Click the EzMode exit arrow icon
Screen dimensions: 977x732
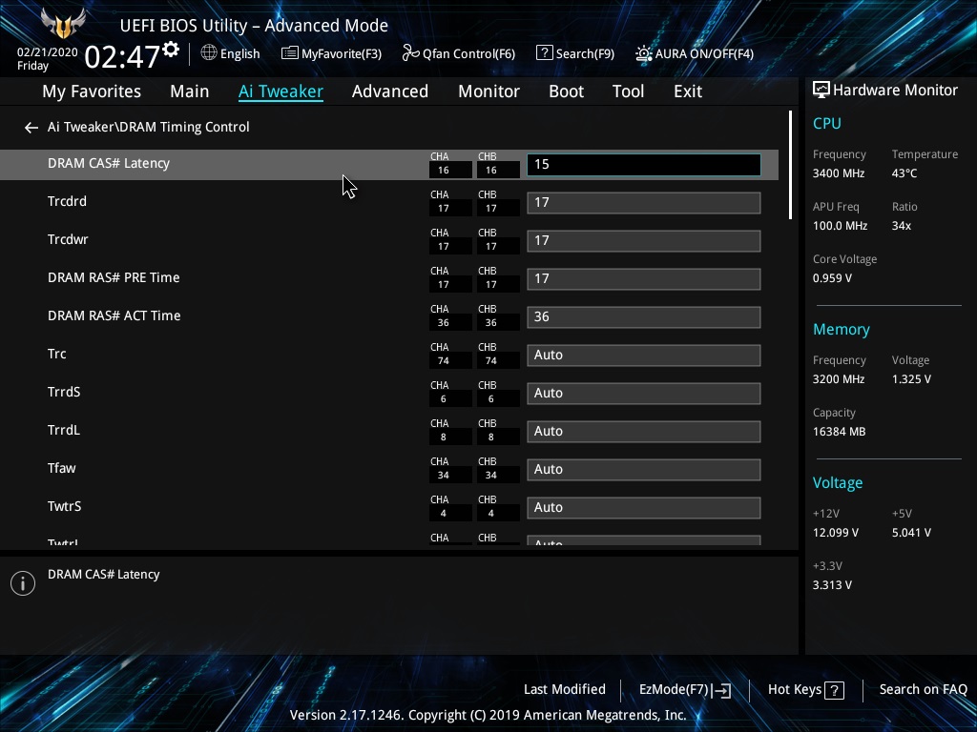coord(721,690)
